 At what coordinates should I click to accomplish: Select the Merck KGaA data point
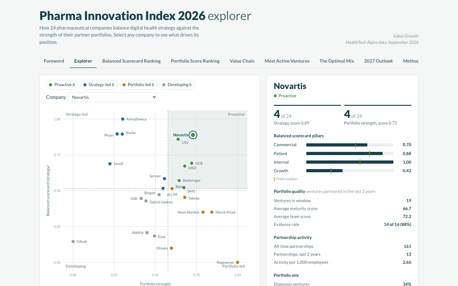[x=212, y=212]
